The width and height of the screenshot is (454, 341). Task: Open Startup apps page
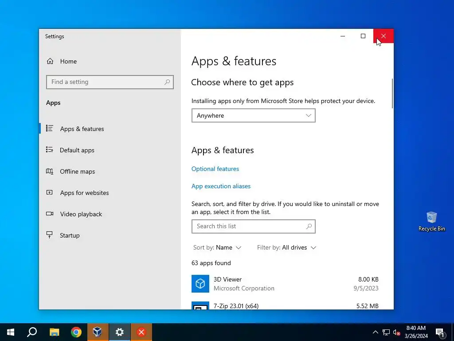pos(70,235)
